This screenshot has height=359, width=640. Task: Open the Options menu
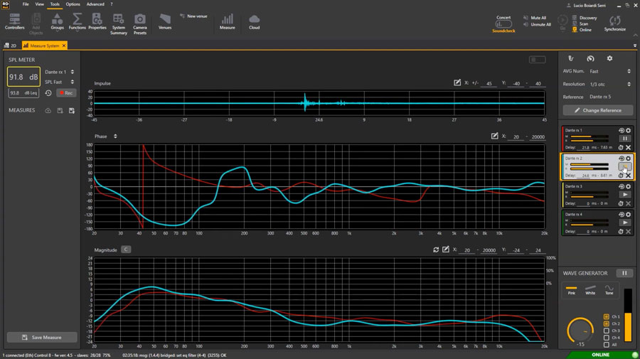(73, 4)
